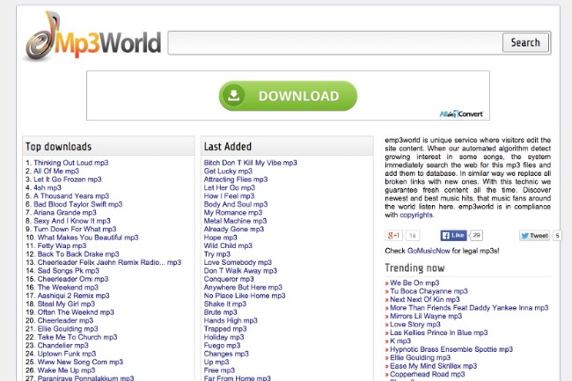The width and height of the screenshot is (572, 381).
Task: Click the Search button
Action: (x=525, y=42)
